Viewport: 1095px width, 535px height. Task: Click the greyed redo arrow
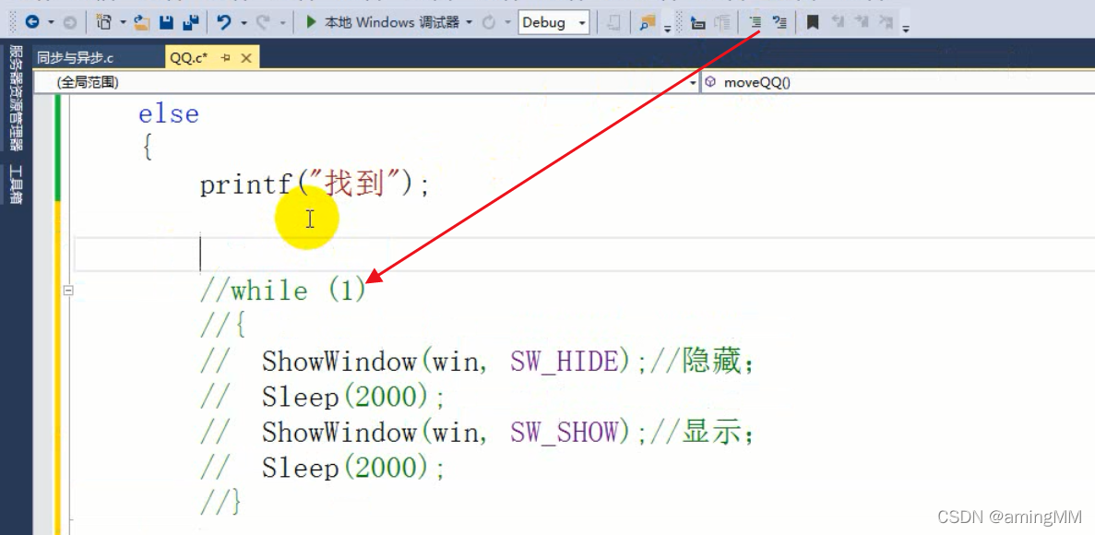pos(263,23)
